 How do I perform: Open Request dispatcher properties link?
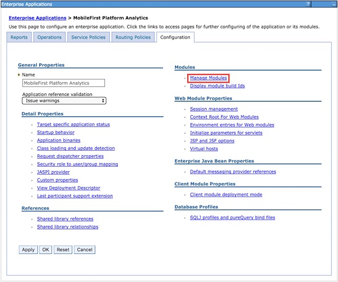70,156
